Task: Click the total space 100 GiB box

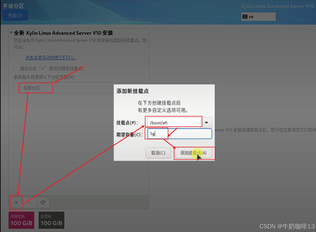Action: 51,220
